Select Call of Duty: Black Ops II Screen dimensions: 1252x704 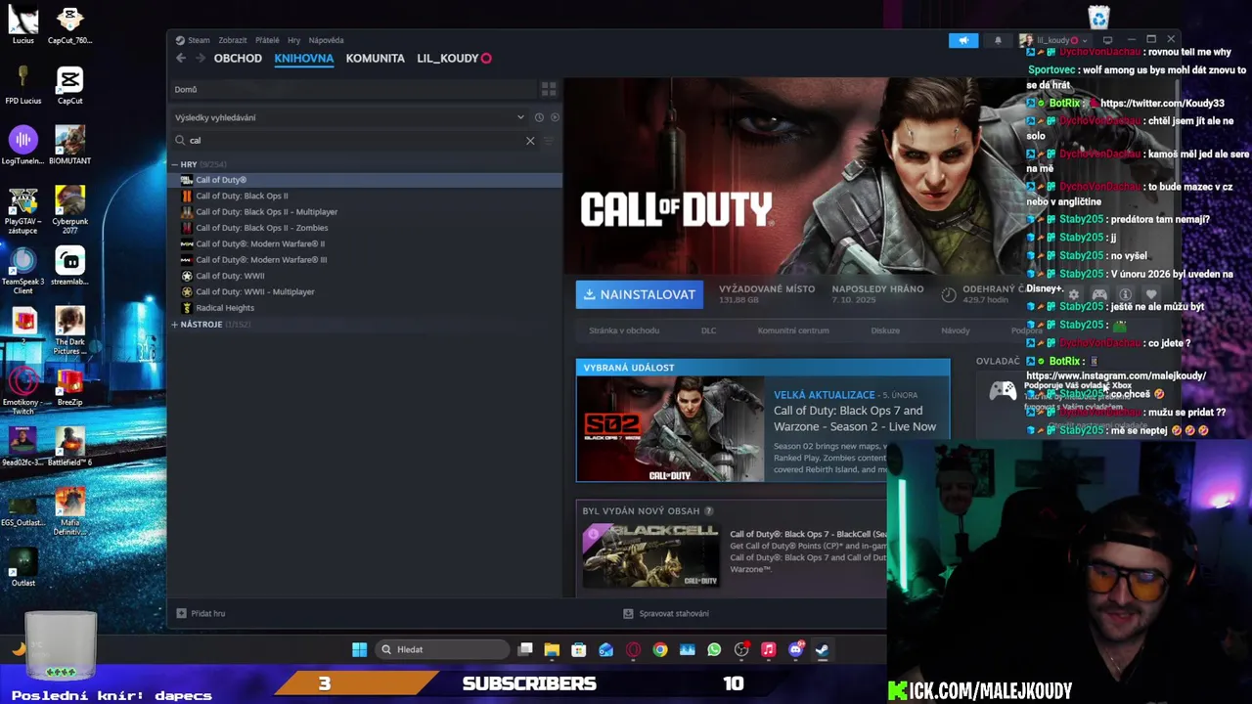click(x=364, y=196)
